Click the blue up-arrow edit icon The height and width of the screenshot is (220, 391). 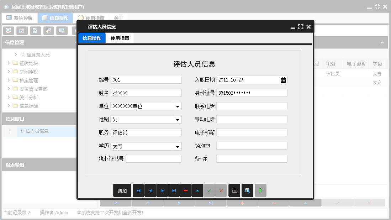tap(197, 190)
